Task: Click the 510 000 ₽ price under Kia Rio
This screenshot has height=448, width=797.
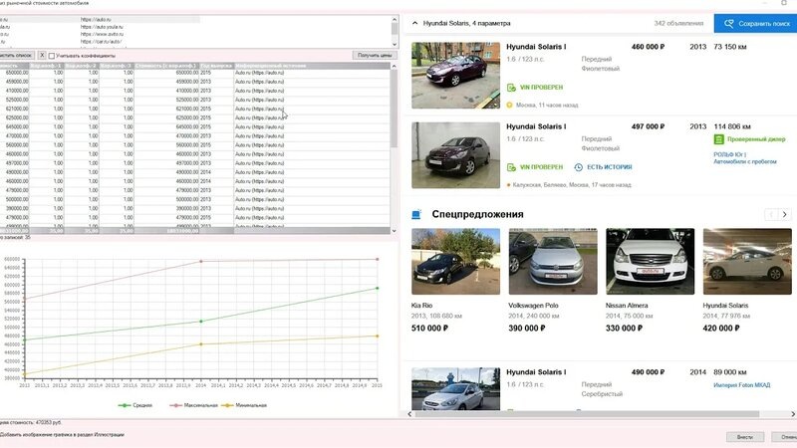Action: [429, 329]
